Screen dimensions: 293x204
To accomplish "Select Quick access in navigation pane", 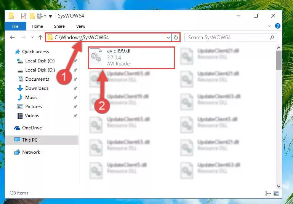I will 35,52.
